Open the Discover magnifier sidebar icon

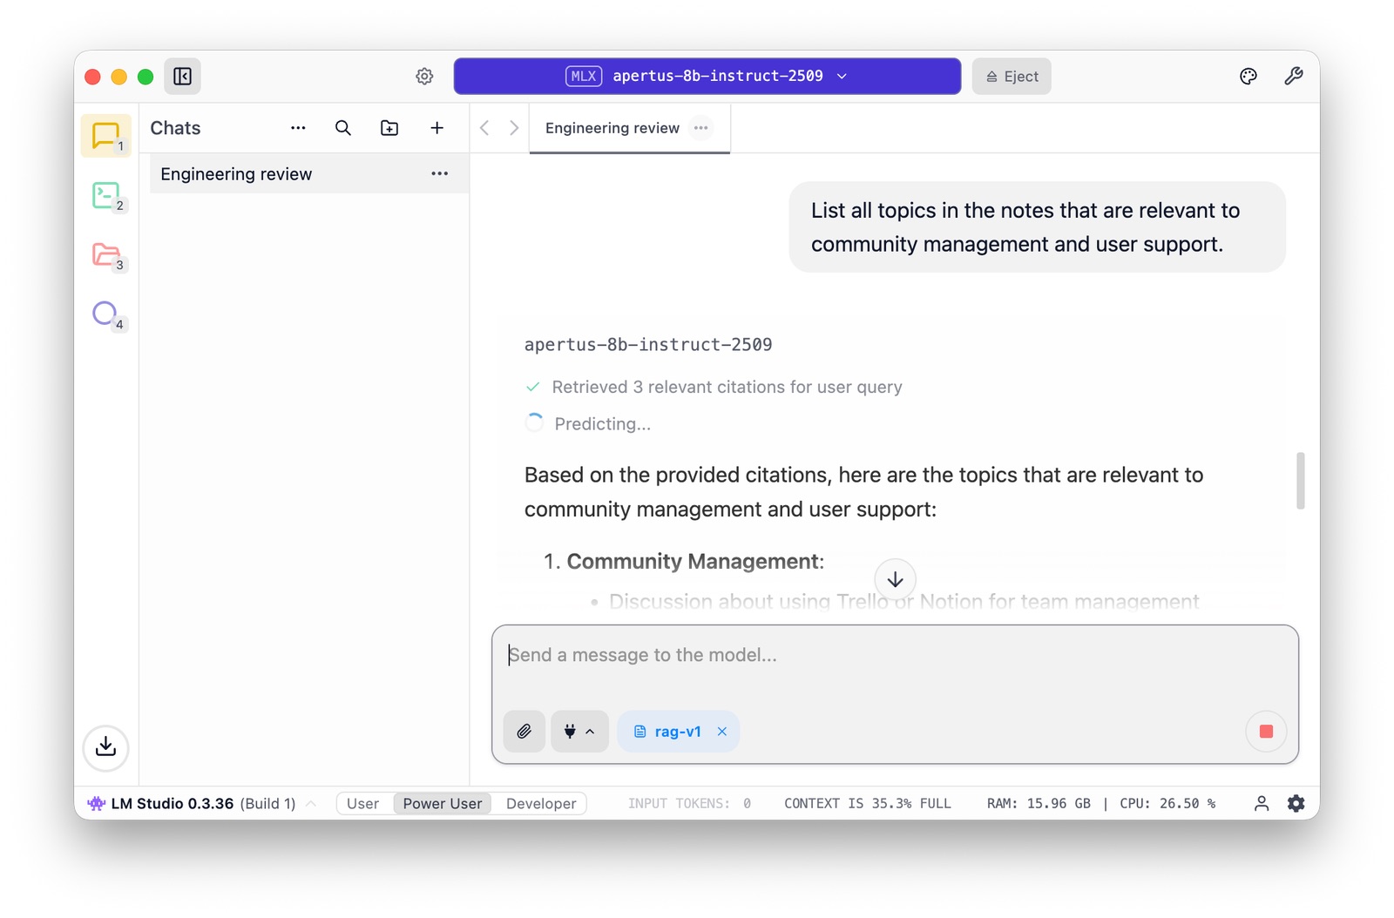(105, 314)
